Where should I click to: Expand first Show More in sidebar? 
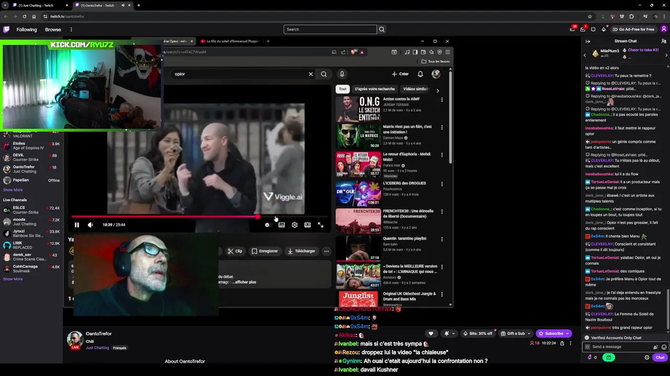pos(13,190)
